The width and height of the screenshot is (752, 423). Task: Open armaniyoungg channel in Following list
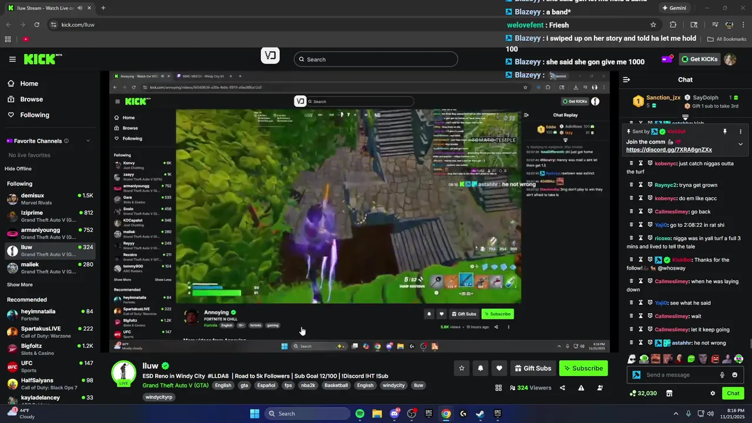coord(50,233)
